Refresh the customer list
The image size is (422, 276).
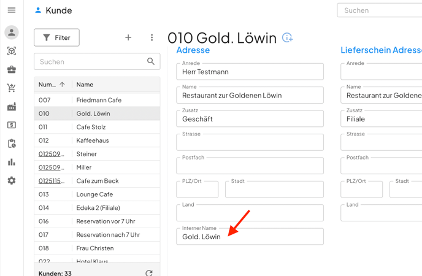[148, 273]
